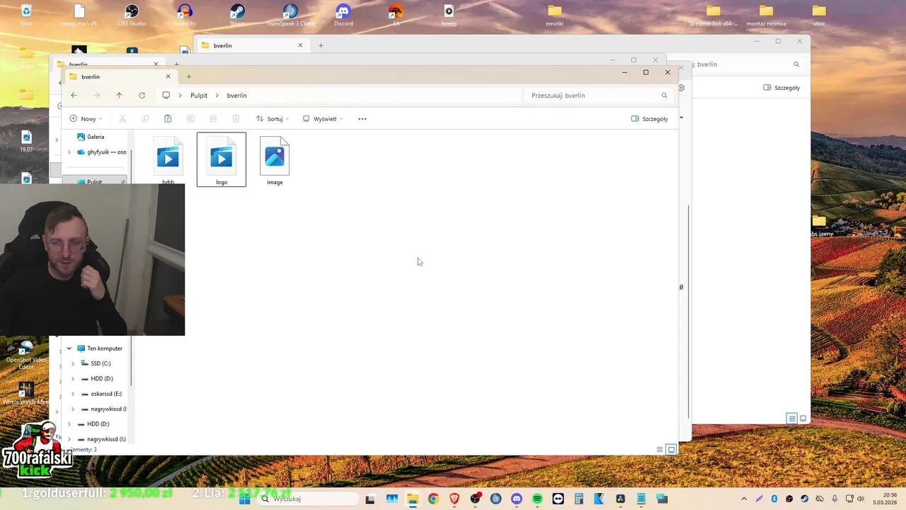Image resolution: width=906 pixels, height=510 pixels.
Task: Open Discord desktop shortcut
Action: pyautogui.click(x=343, y=15)
